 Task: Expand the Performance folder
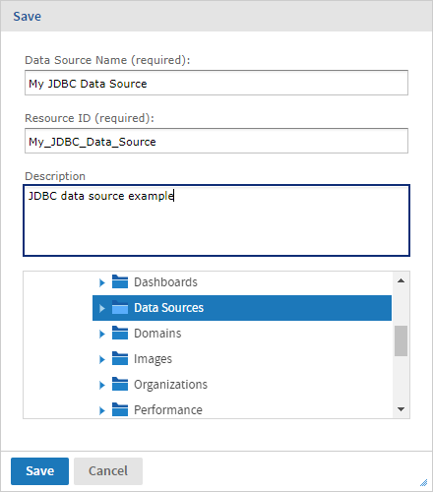[102, 410]
